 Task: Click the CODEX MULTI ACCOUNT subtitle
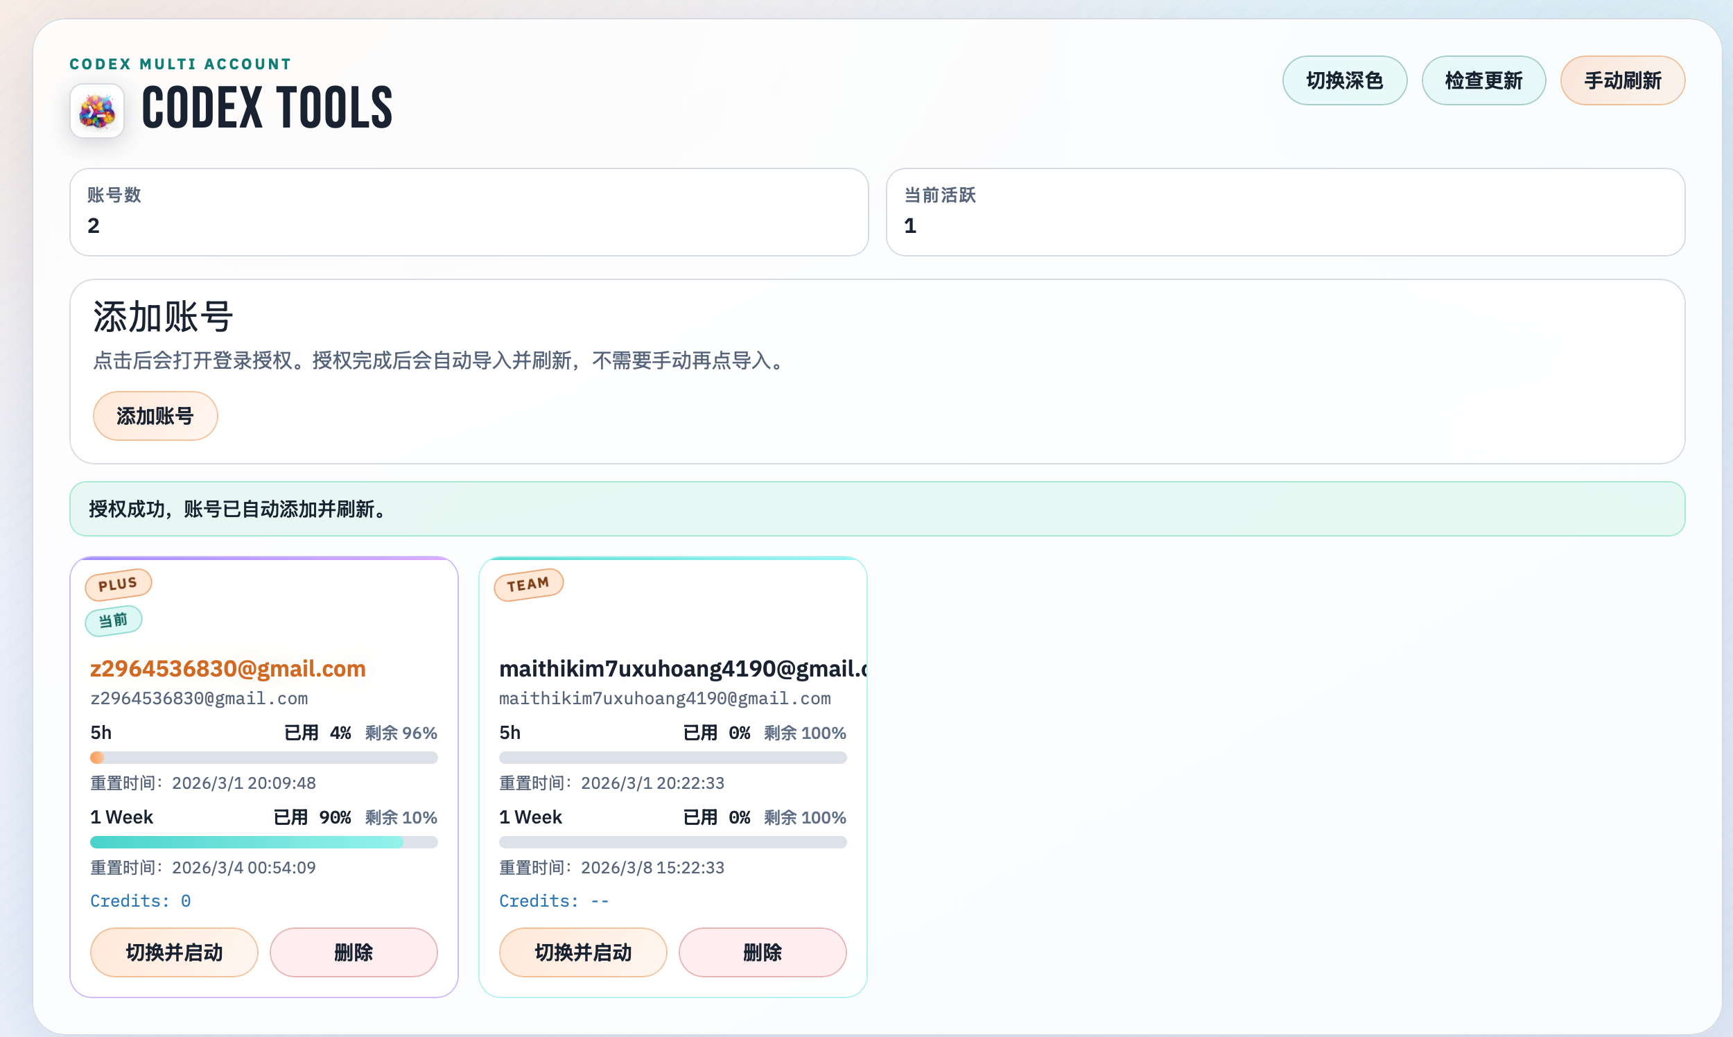tap(180, 64)
